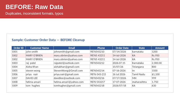Select date cell '17-07-2026'
Image resolution: width=180 pixels, height=108 pixels.
point(122,82)
